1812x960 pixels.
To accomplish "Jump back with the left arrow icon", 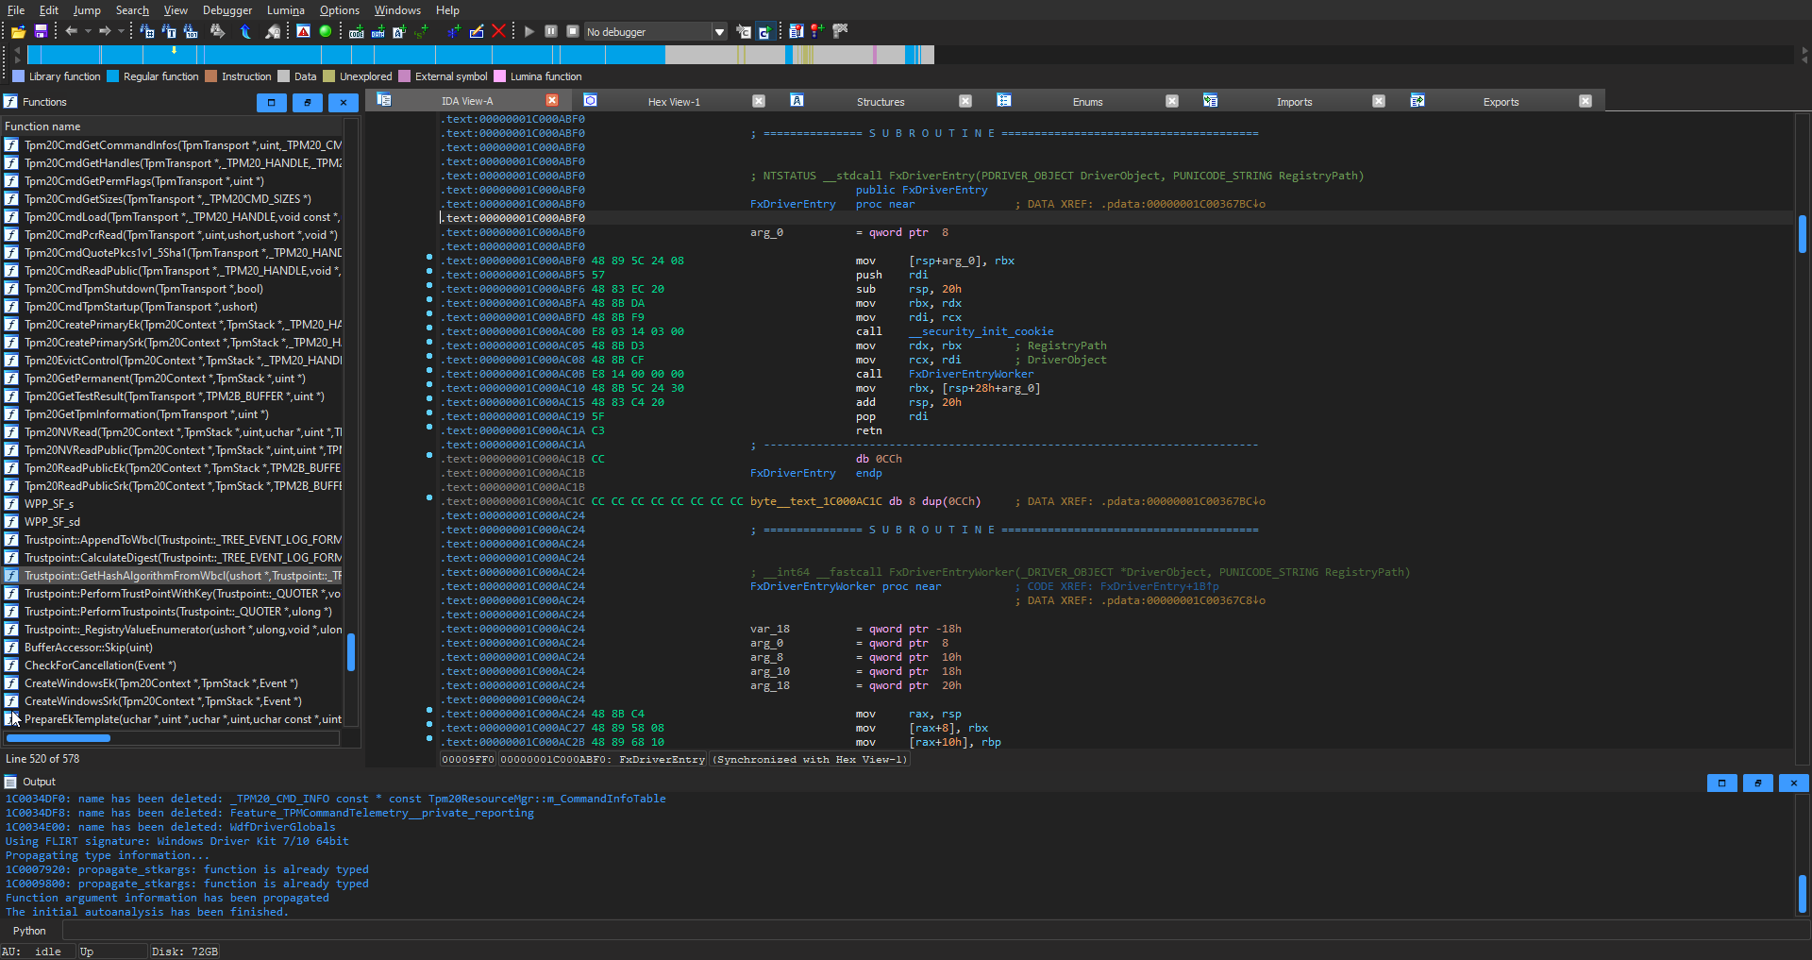I will click(x=71, y=31).
